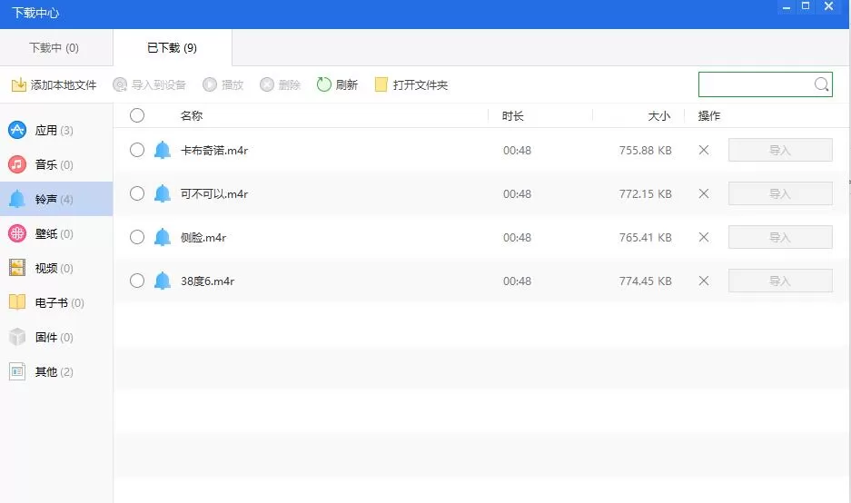
Task: Switch to the 下载中 (0) tab
Action: [x=56, y=48]
